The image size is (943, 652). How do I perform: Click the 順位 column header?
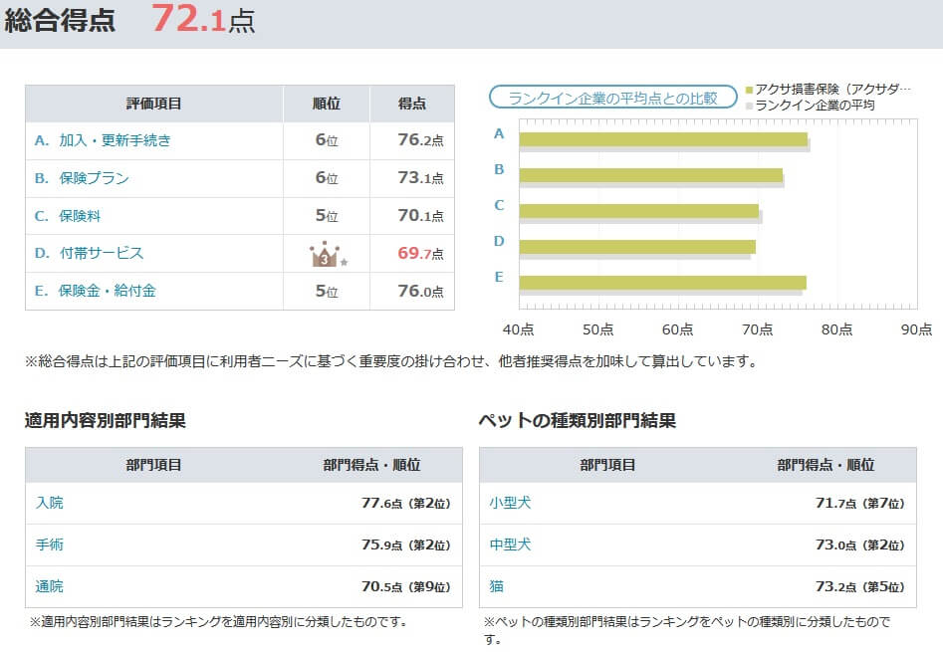pyautogui.click(x=326, y=104)
